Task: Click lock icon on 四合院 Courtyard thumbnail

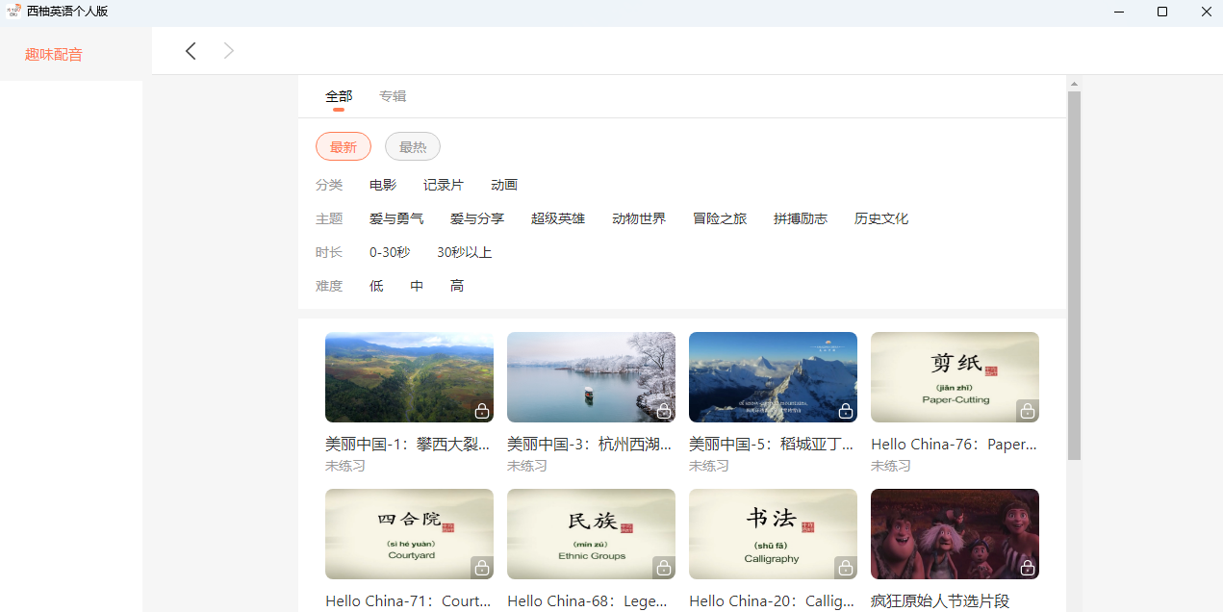Action: click(x=482, y=568)
